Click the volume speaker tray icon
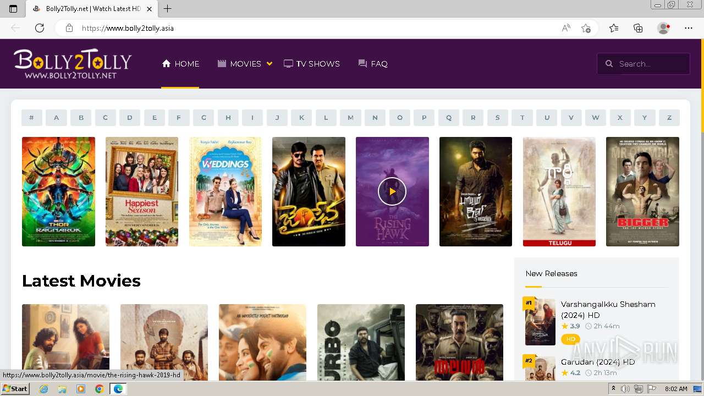This screenshot has height=396, width=704. 625,389
